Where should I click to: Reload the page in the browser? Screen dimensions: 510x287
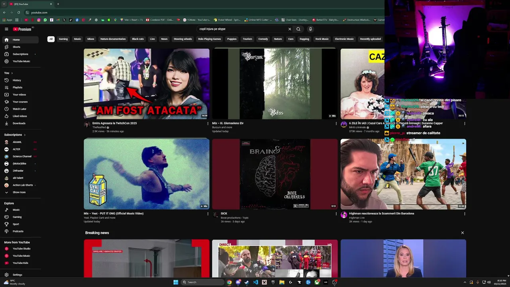click(x=18, y=12)
